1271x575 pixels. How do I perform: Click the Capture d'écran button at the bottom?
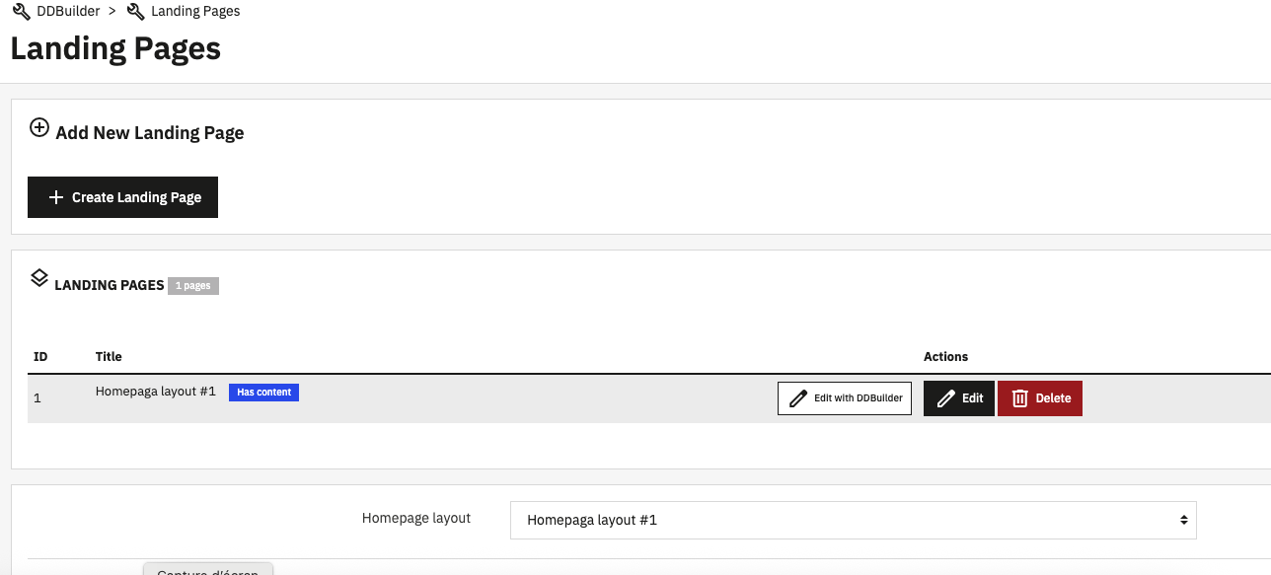[x=207, y=570]
